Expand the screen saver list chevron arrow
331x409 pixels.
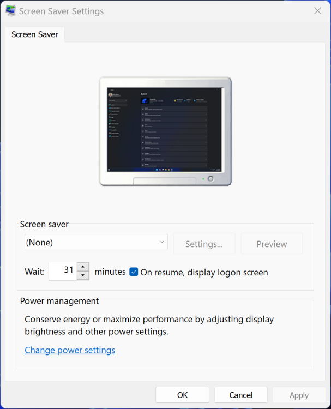(162, 242)
